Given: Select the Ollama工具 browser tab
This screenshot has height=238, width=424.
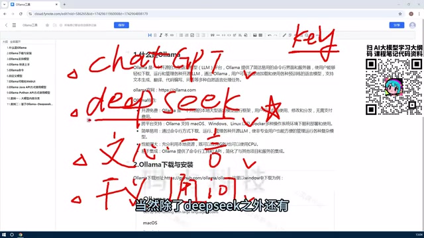Looking at the screenshot, I should tap(34, 5).
